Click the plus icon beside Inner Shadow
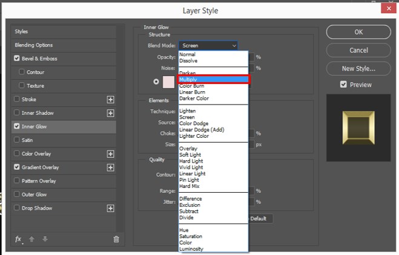 [x=111, y=113]
